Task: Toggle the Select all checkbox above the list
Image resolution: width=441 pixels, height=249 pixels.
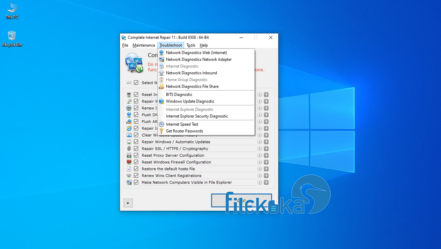Action: pyautogui.click(x=136, y=83)
